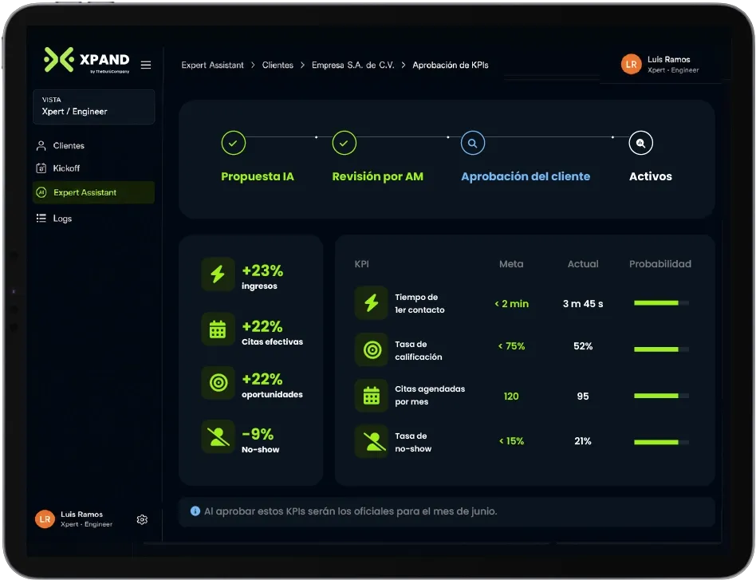Collapse sidebar with the hamburger menu icon
756x580 pixels.
146,65
